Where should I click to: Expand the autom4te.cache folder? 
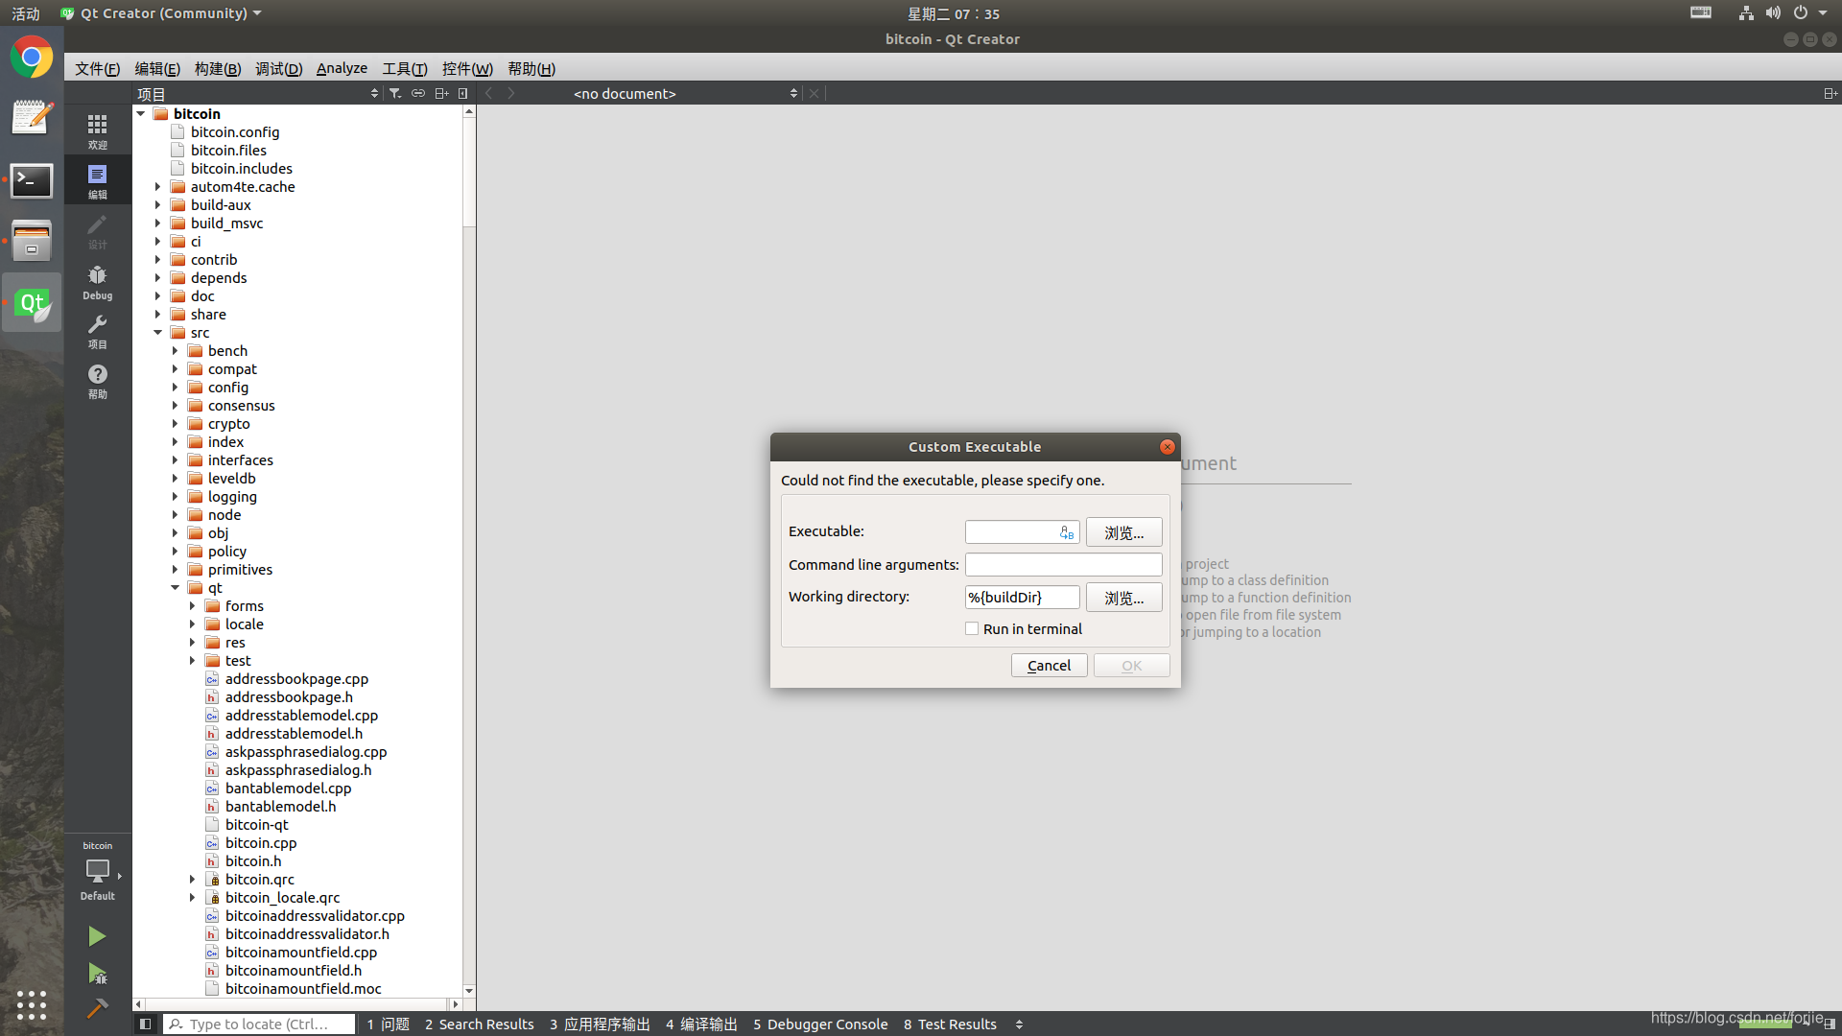click(x=158, y=186)
